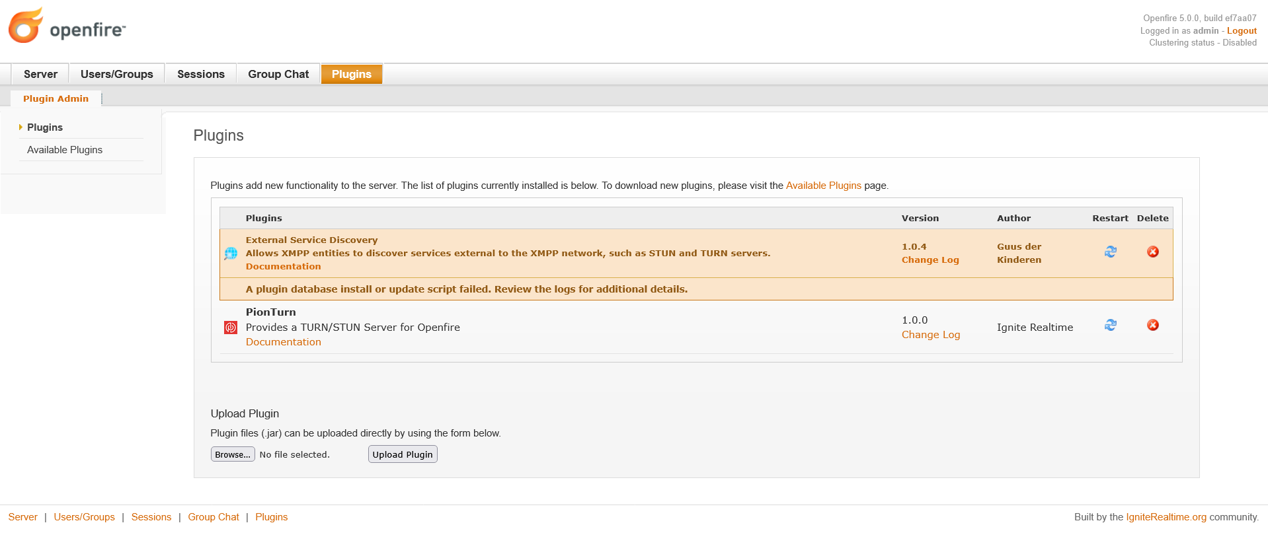Click the No file selected text

(x=295, y=454)
